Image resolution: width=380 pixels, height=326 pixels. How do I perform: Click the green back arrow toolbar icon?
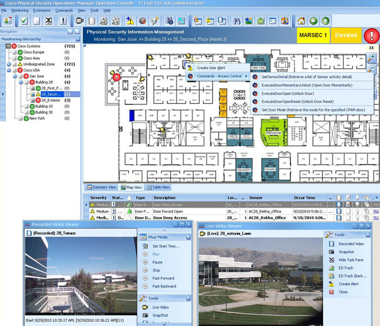[313, 21]
